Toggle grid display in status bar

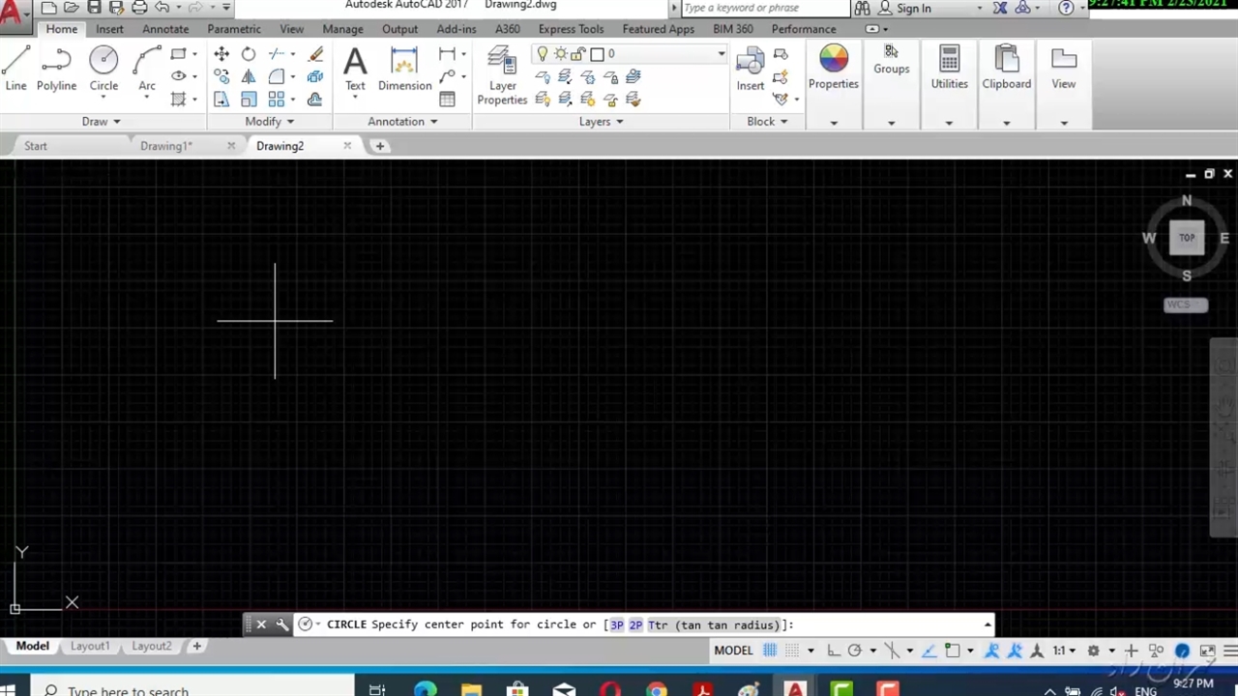click(770, 651)
